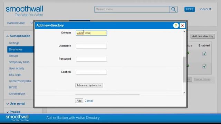Viewport: 221px width, 124px height.
Task: Click the search magnifier icon
Action: pyautogui.click(x=174, y=9)
